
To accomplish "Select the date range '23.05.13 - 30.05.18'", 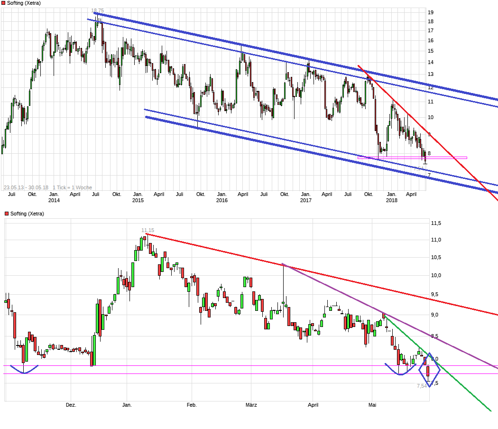I will pos(26,187).
